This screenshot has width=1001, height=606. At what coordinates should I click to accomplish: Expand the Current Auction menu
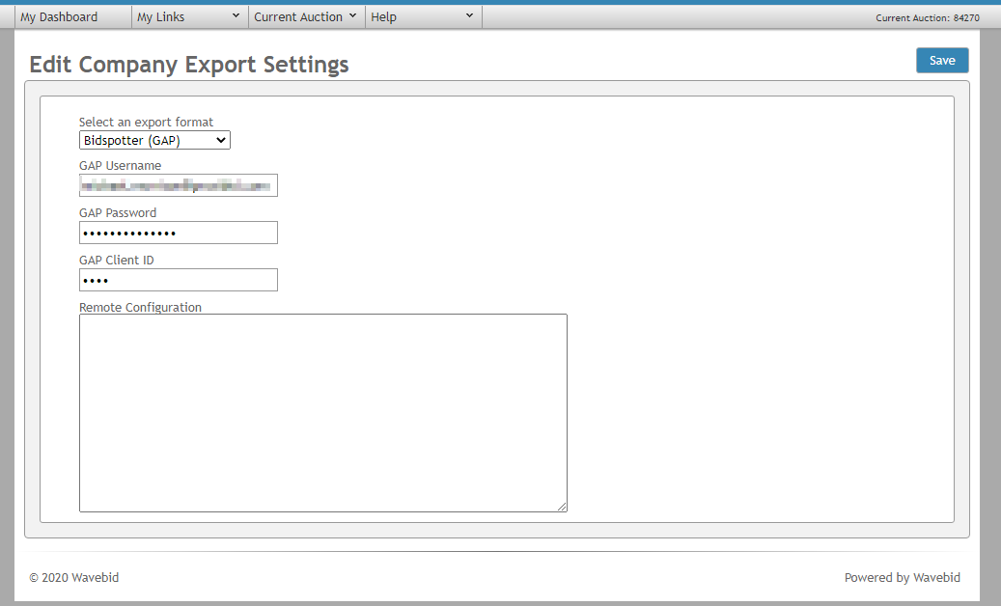[x=304, y=16]
